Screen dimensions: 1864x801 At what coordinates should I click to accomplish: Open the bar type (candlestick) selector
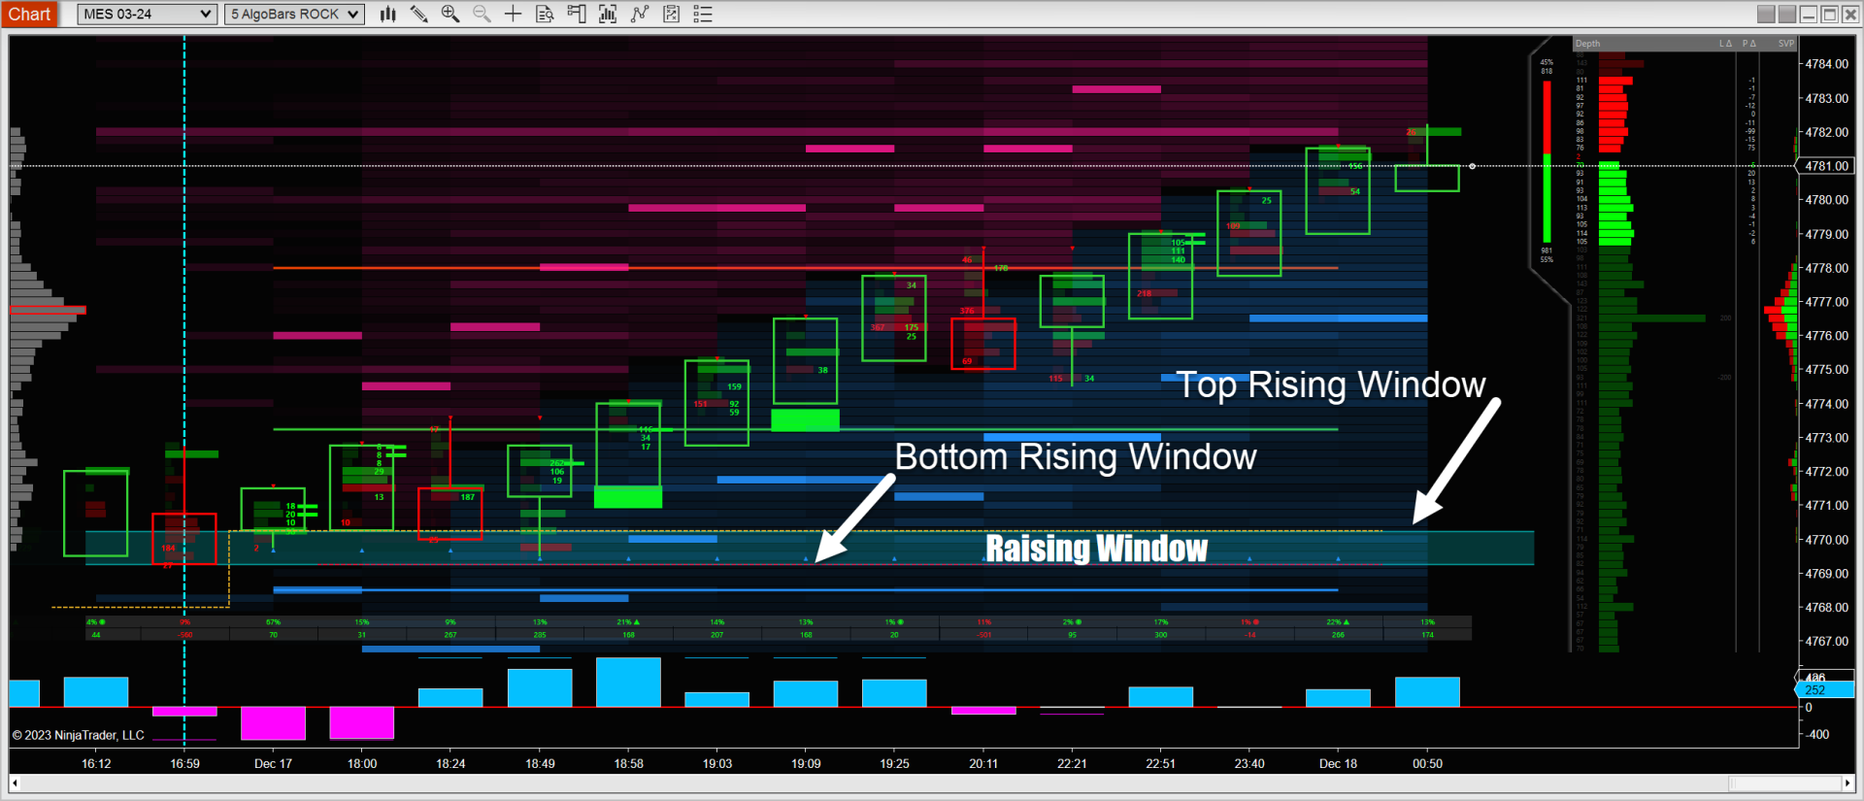click(x=388, y=14)
